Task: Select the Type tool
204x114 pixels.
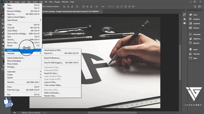Action: [x=3, y=48]
